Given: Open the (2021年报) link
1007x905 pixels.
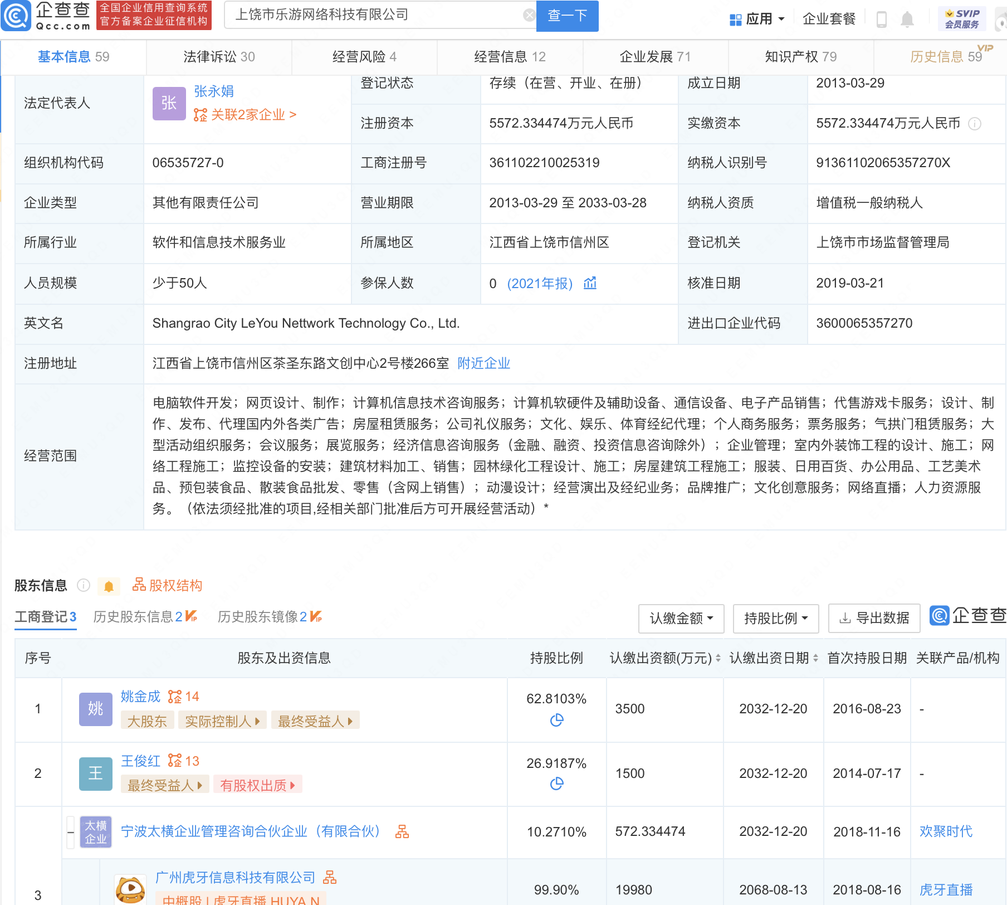Looking at the screenshot, I should (540, 284).
